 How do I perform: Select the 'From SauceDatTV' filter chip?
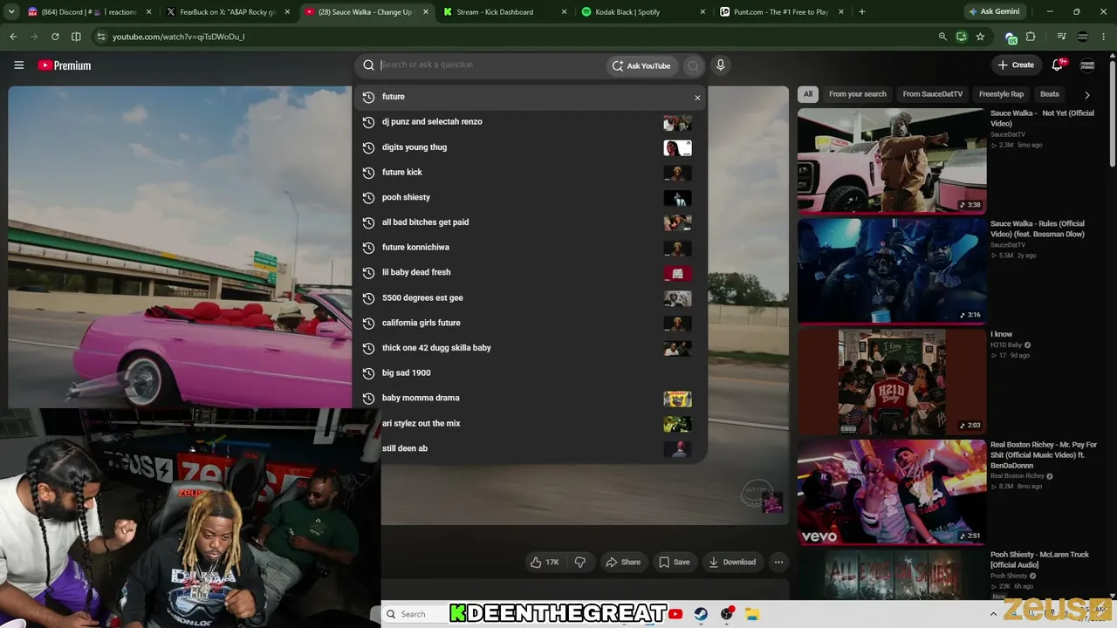click(933, 94)
